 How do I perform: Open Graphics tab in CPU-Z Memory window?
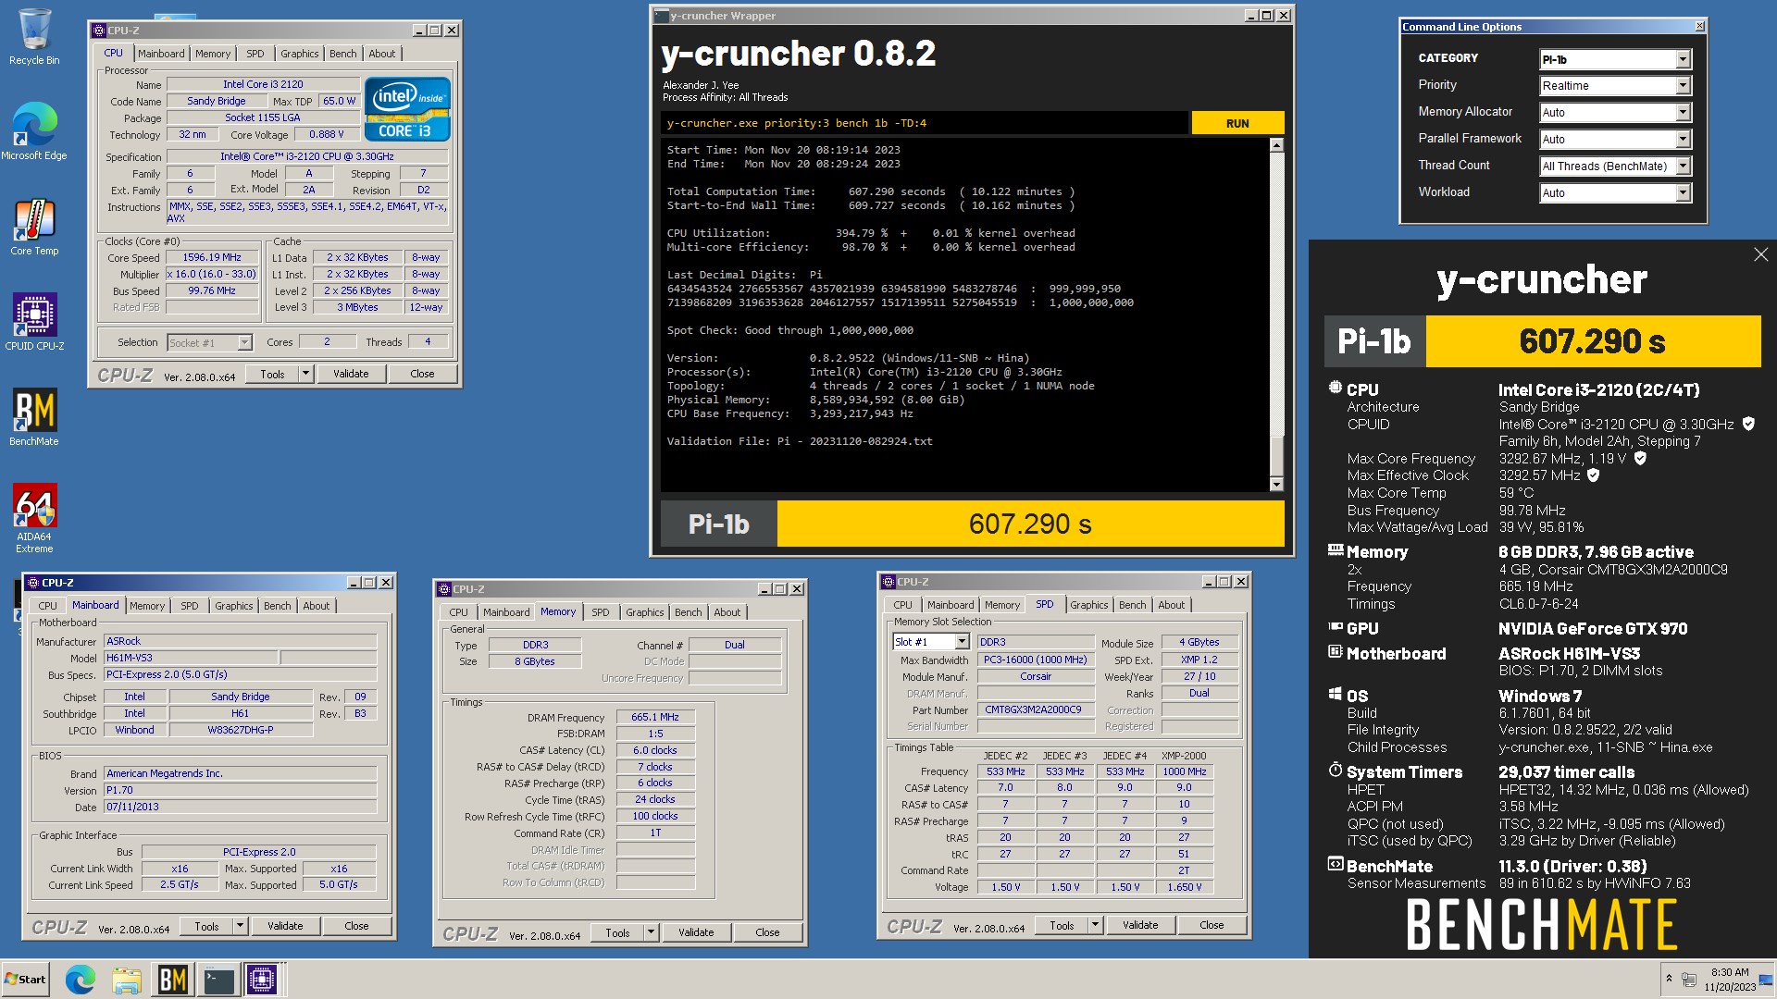pyautogui.click(x=644, y=612)
